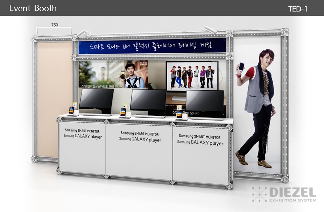
Task: Open the group photo of five men
Action: pos(192,75)
